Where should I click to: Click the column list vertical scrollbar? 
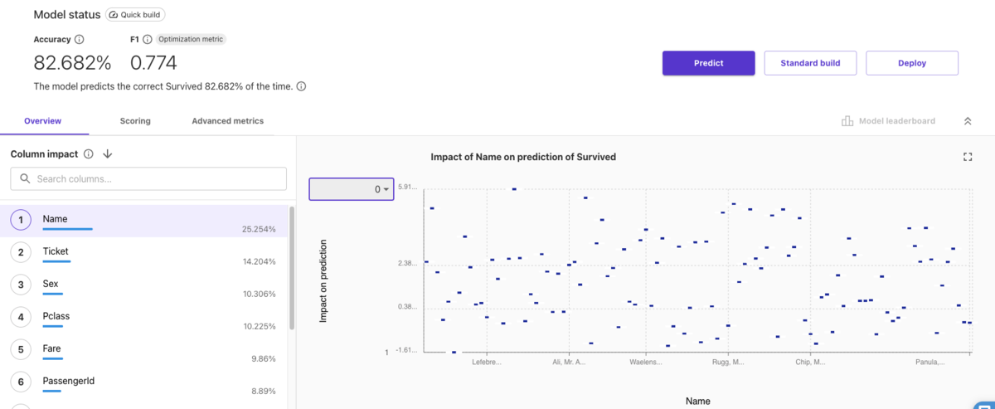click(x=292, y=267)
